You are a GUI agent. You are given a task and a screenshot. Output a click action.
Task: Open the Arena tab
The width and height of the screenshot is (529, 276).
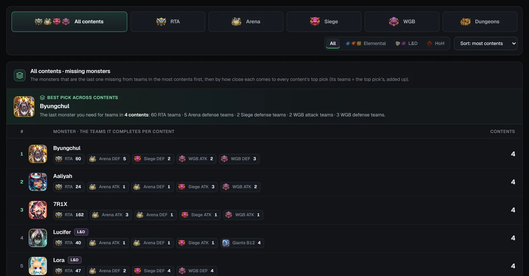pos(246,22)
